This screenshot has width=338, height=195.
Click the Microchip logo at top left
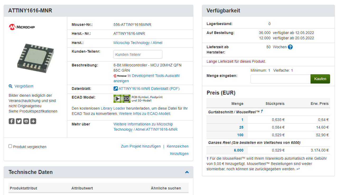(x=22, y=27)
